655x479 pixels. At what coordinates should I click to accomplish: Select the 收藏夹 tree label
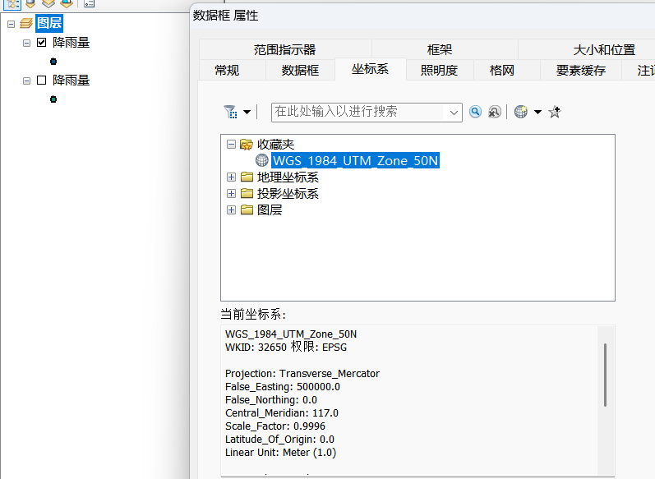pos(275,145)
